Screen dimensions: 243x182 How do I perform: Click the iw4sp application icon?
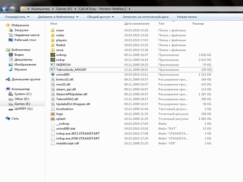coord(53,60)
